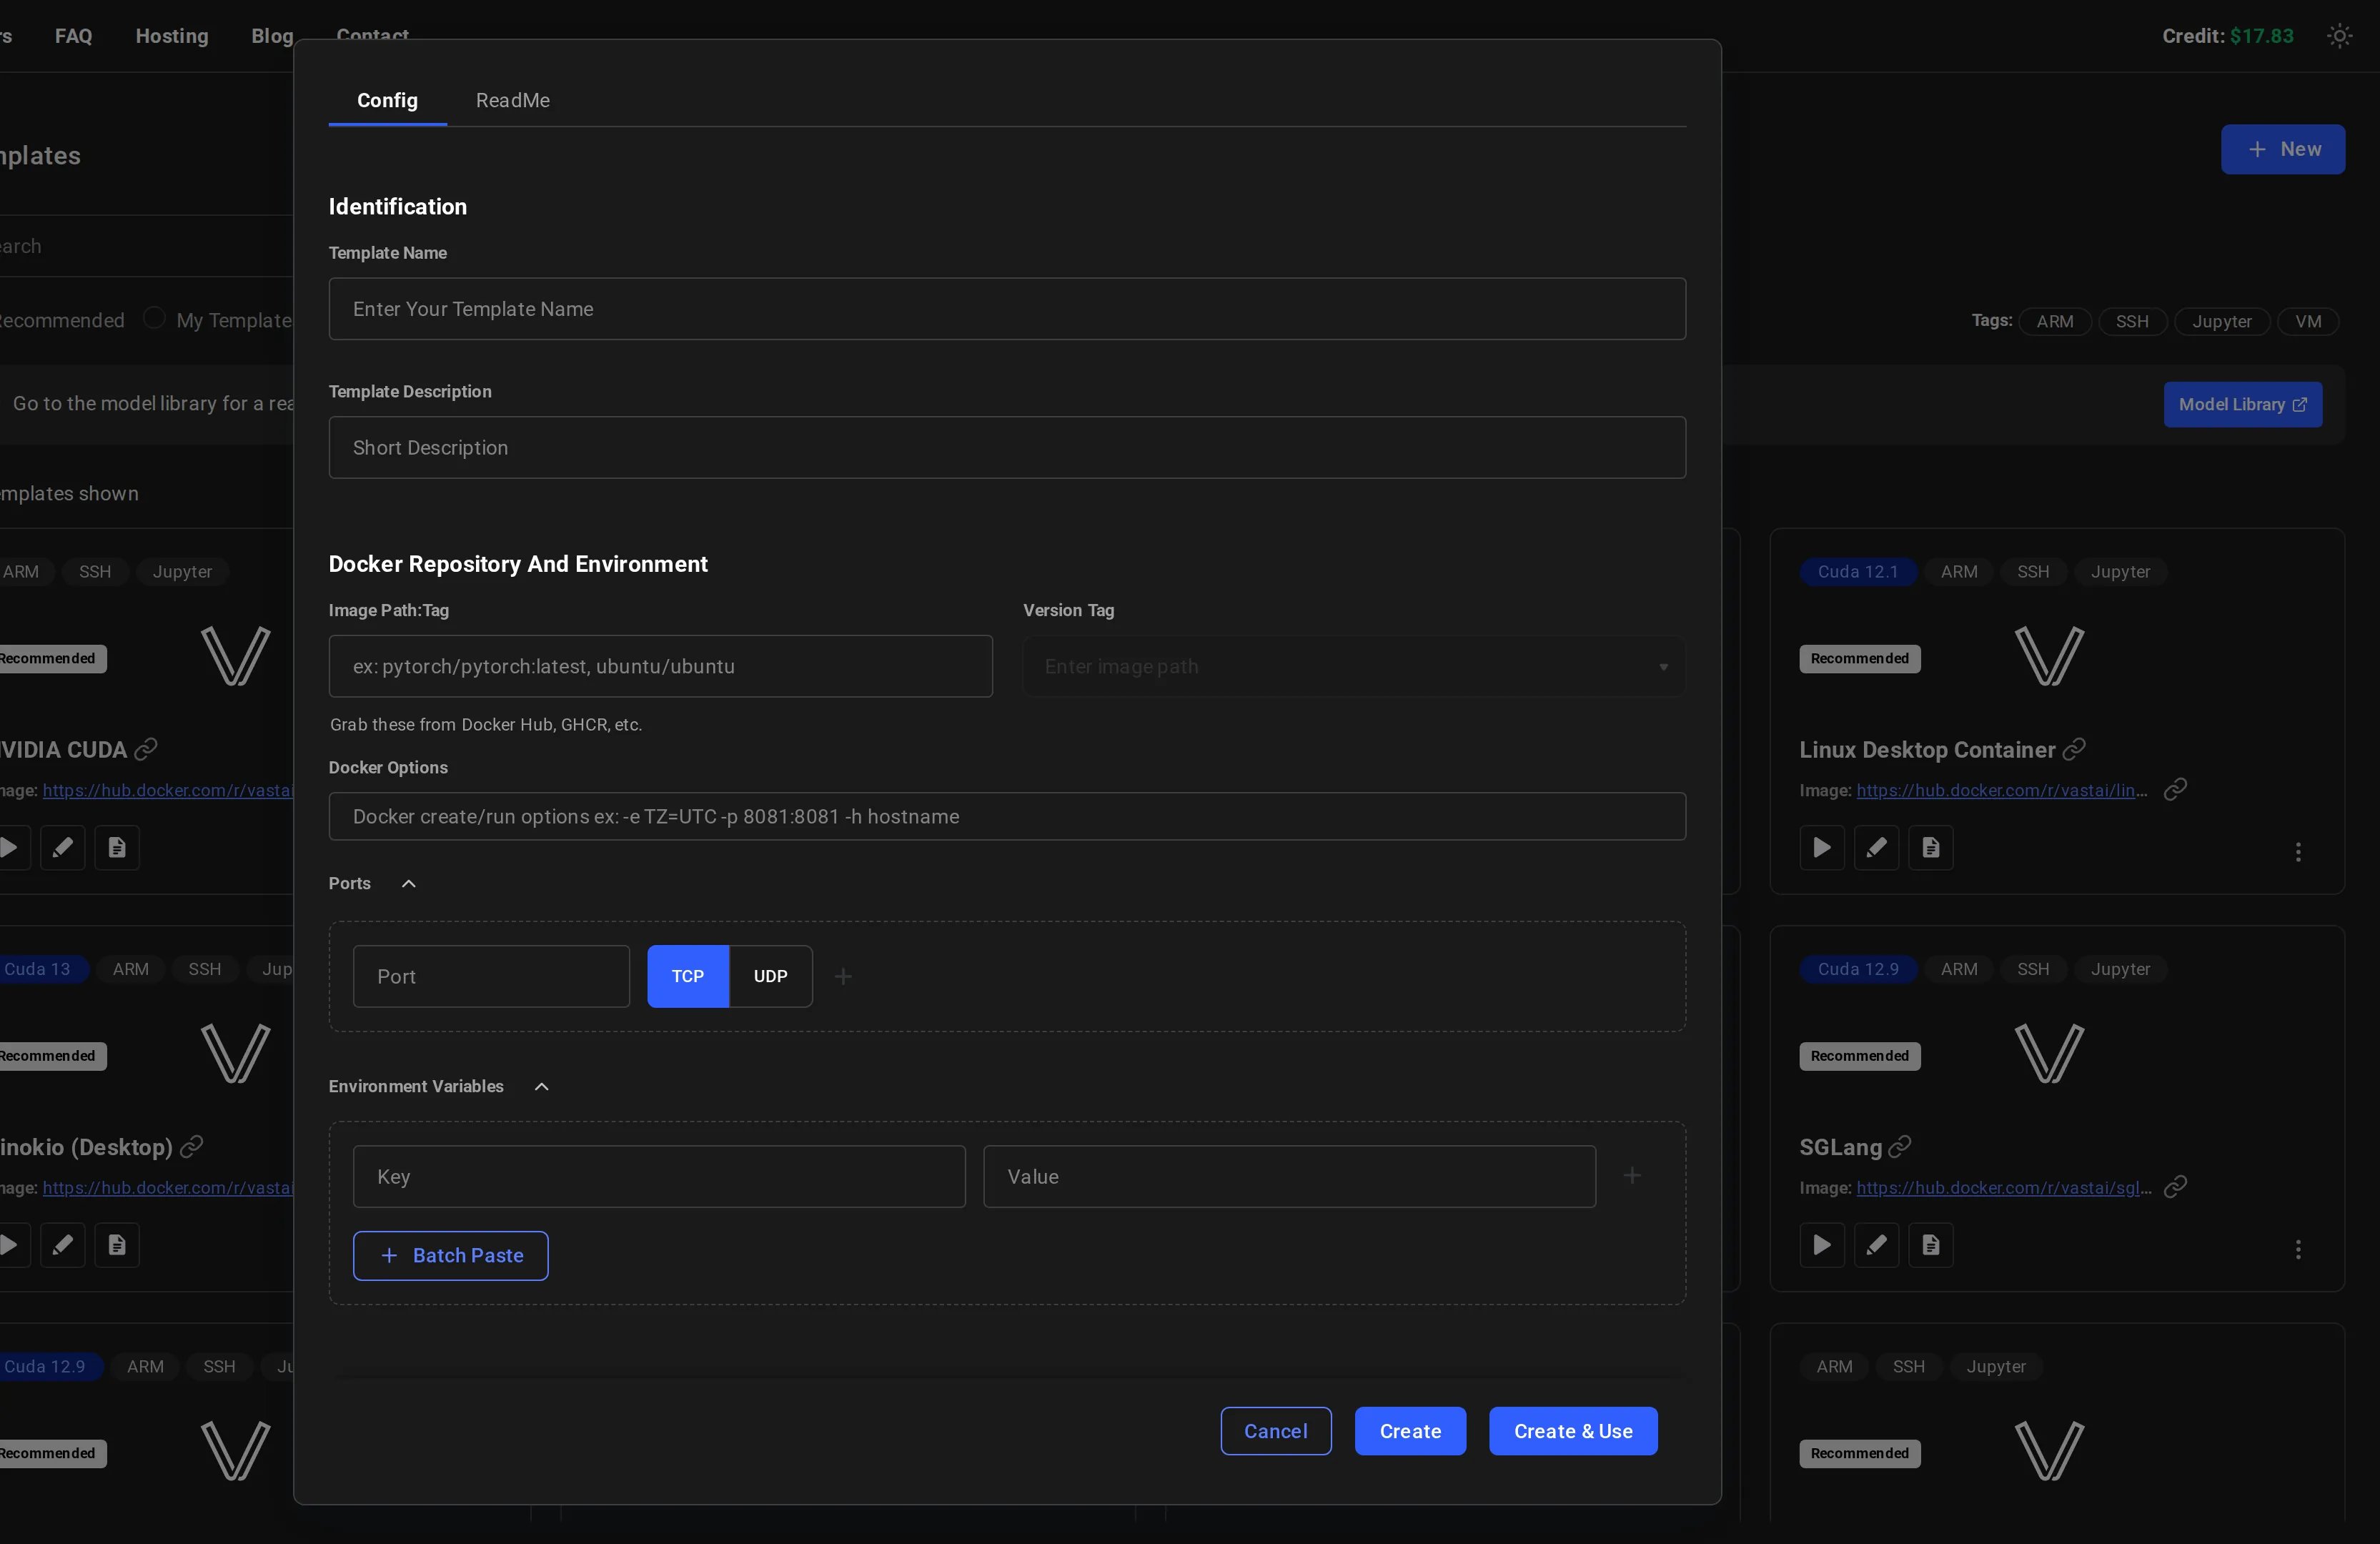Image resolution: width=2380 pixels, height=1544 pixels.
Task: Click the Create button
Action: [x=1410, y=1431]
